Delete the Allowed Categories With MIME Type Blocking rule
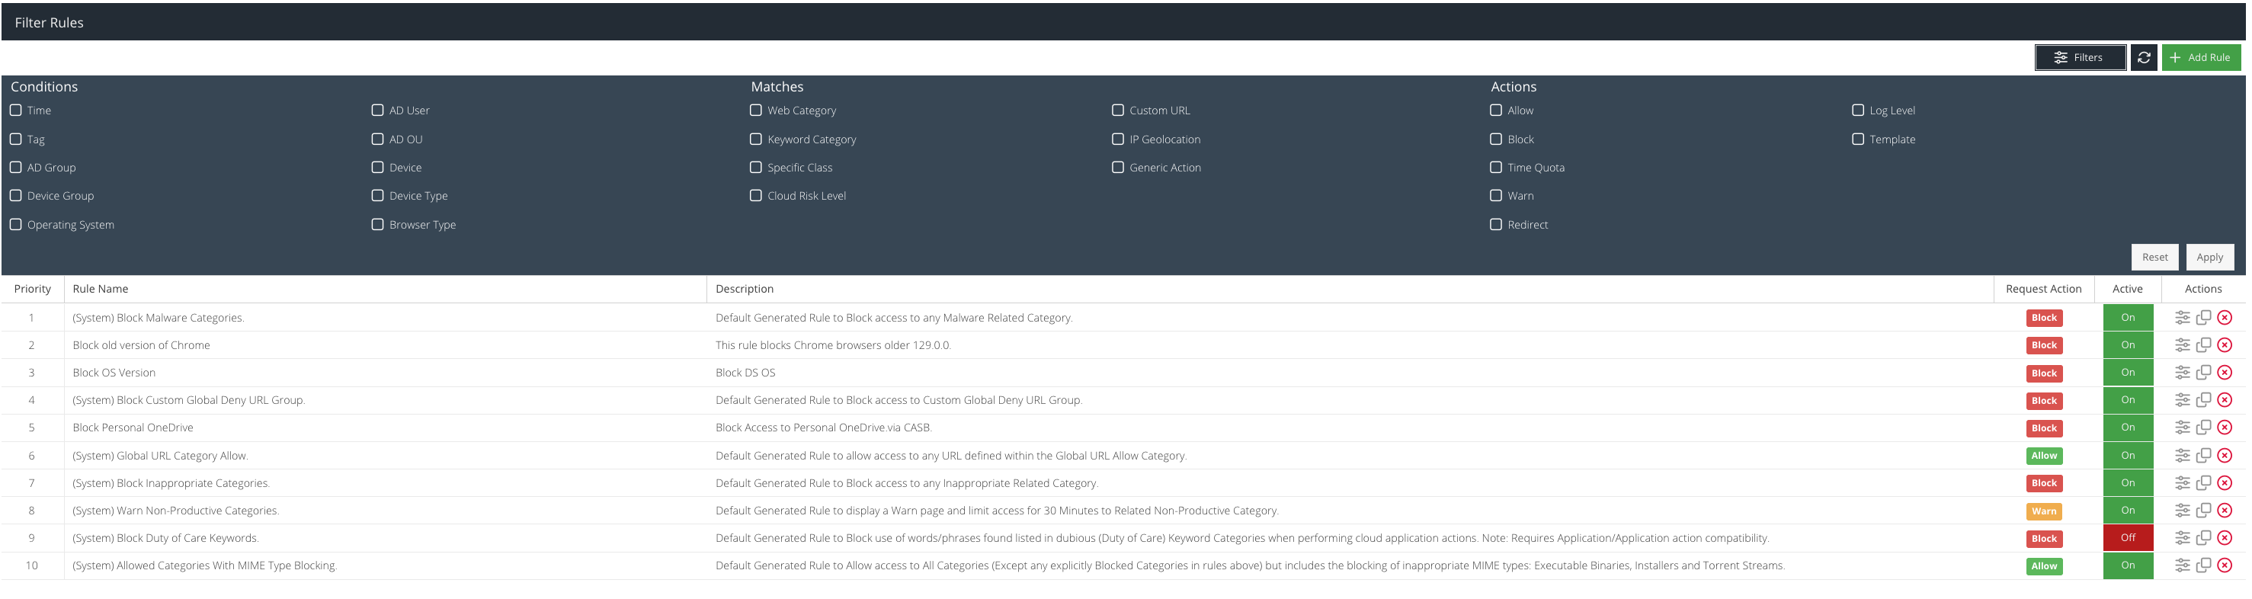This screenshot has height=599, width=2252. [x=2224, y=565]
